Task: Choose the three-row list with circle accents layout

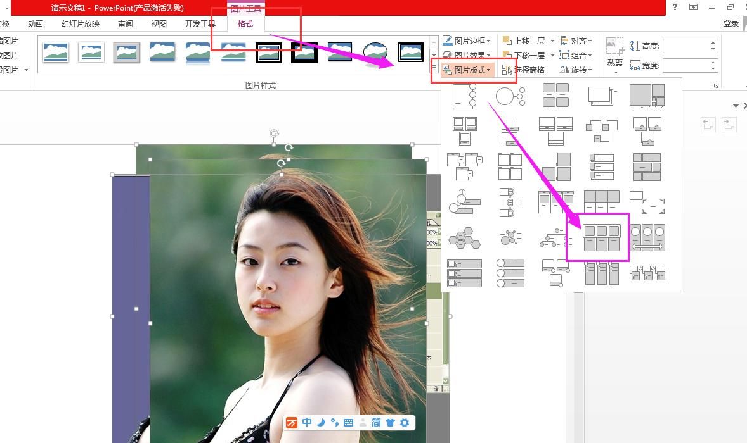Action: (x=510, y=273)
